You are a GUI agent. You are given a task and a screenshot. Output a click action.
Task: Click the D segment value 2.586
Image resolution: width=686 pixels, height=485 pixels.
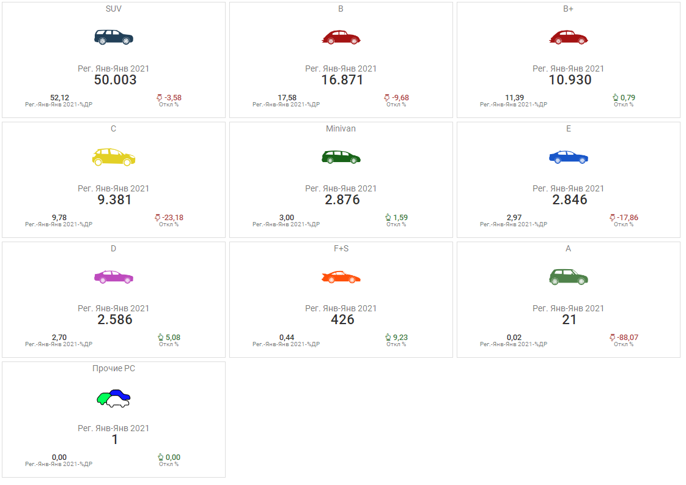(x=115, y=320)
